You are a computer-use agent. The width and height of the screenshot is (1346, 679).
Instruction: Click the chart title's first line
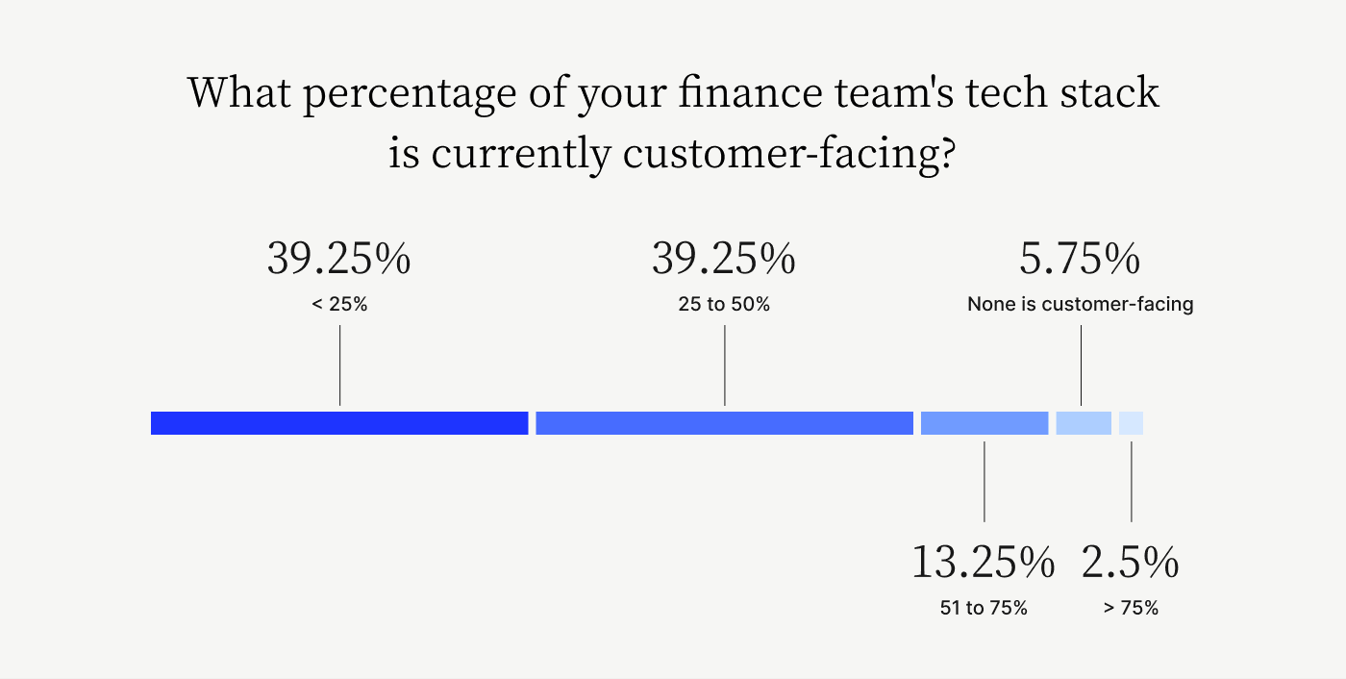[673, 95]
